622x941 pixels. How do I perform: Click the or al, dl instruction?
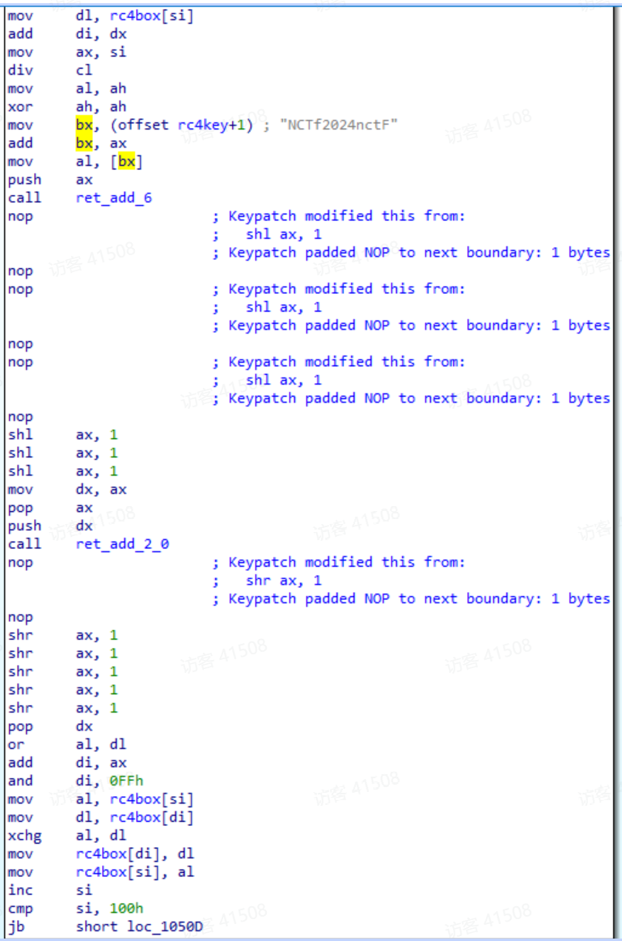(x=66, y=744)
